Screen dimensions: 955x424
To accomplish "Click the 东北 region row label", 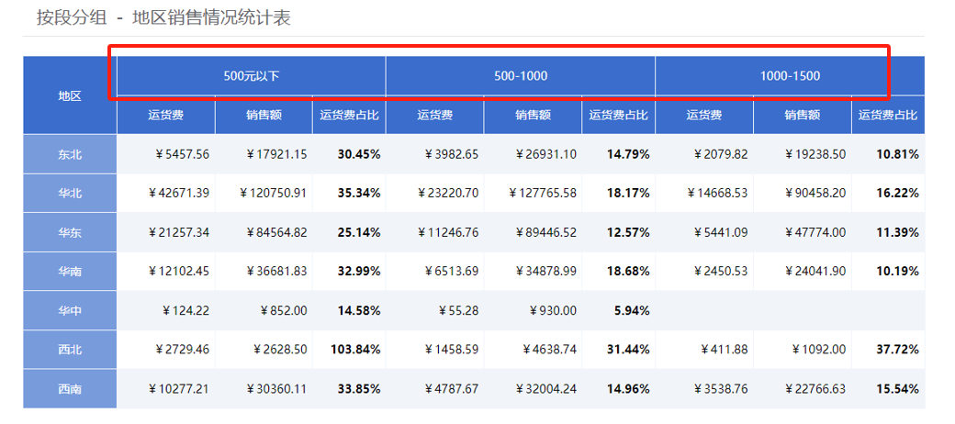I will 70,154.
